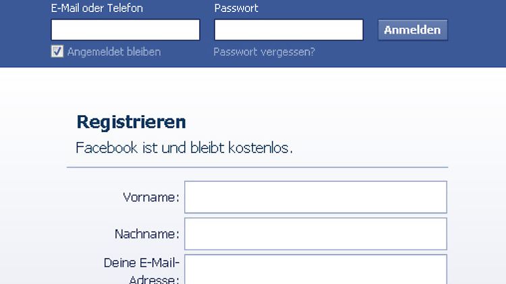Click the Registrieren heading
This screenshot has width=506, height=284.
click(x=131, y=122)
